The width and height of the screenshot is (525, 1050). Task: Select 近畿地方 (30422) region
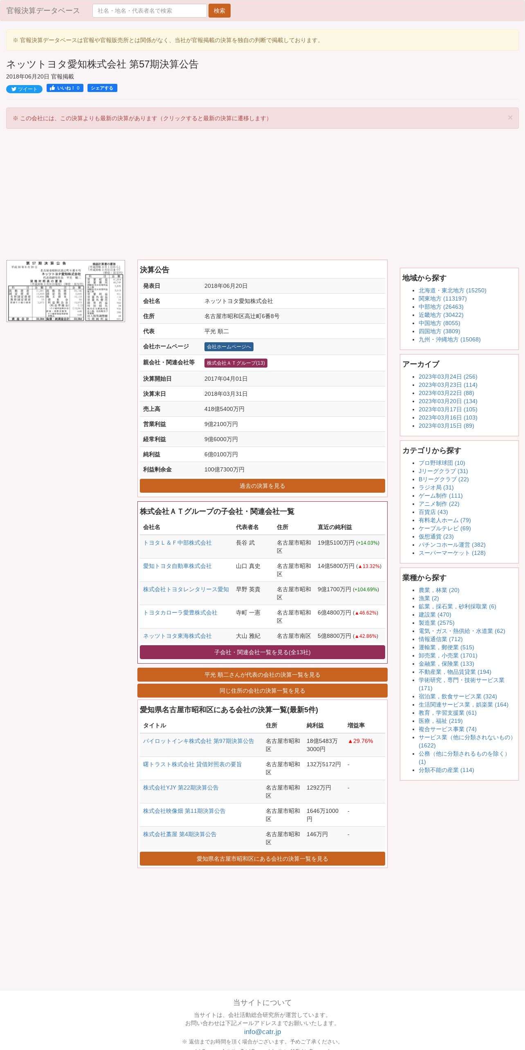click(x=441, y=315)
